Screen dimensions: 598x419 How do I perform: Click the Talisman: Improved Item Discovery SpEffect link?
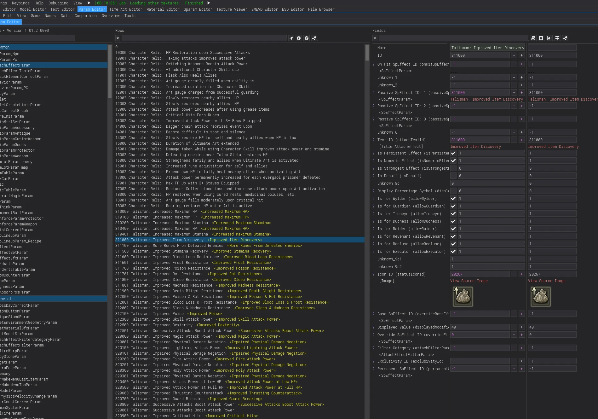[486, 99]
